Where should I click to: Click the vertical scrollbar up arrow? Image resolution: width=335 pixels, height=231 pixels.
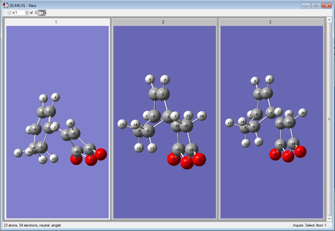point(329,20)
